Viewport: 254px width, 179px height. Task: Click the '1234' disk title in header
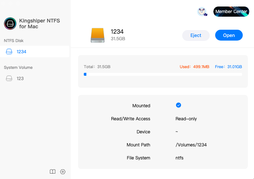point(117,32)
